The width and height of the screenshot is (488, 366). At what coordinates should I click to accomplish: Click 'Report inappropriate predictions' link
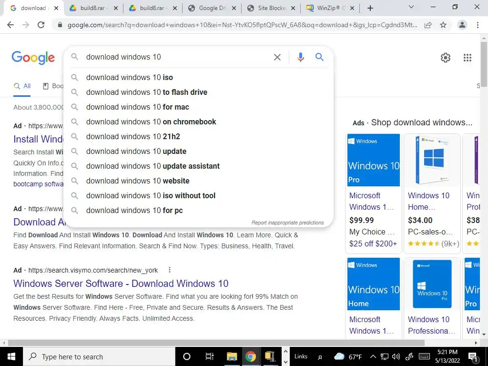(x=287, y=223)
